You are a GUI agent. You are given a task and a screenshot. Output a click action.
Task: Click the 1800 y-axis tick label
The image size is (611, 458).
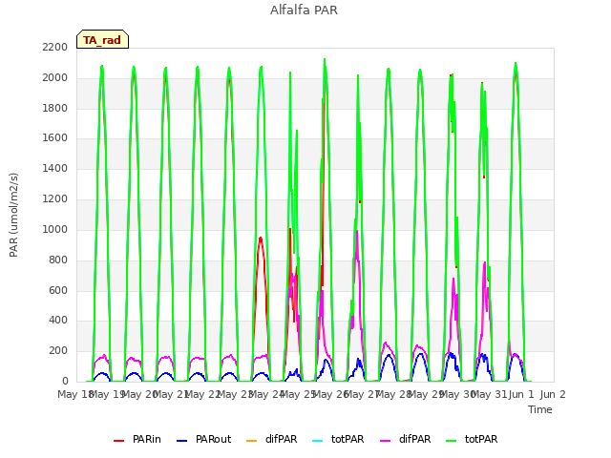coord(55,108)
